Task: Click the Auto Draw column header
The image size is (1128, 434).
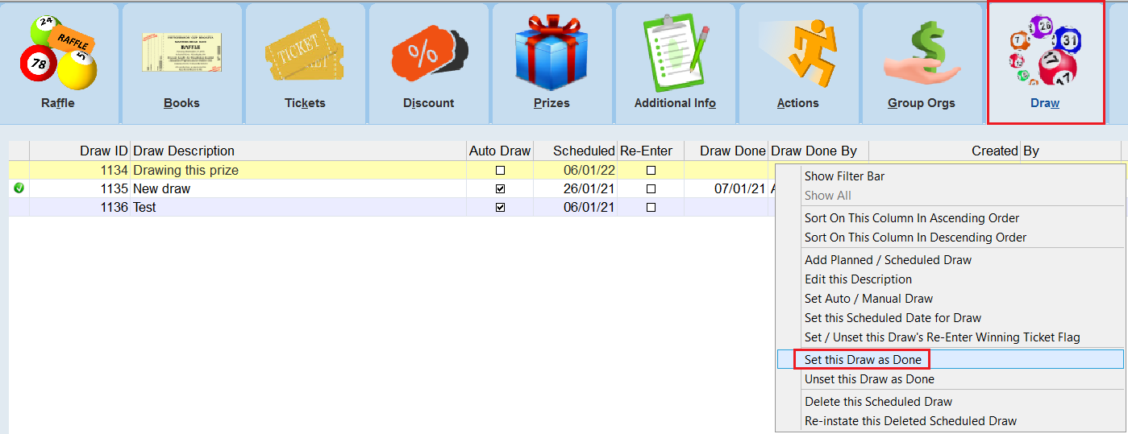Action: 500,151
